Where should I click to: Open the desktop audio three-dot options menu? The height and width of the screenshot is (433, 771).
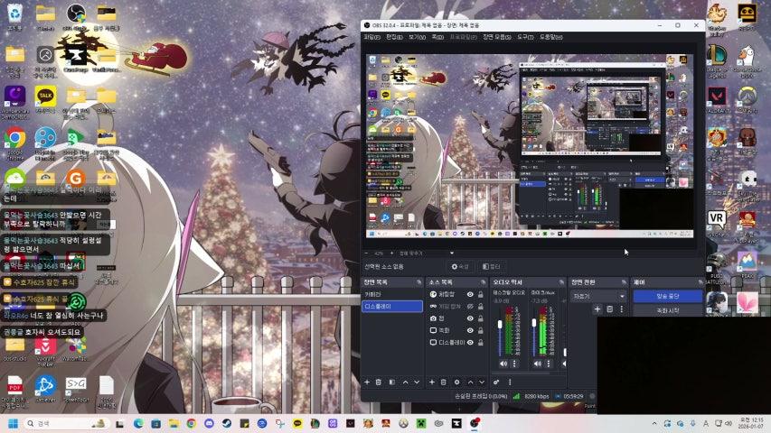pyautogui.click(x=513, y=364)
